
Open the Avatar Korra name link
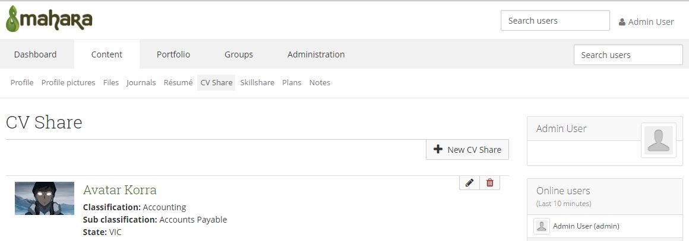[120, 190]
